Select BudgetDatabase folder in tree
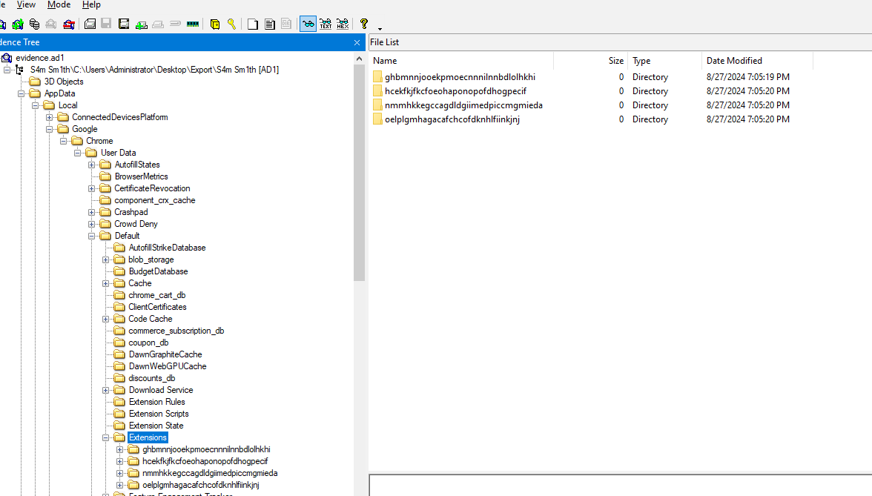872x496 pixels. point(158,271)
